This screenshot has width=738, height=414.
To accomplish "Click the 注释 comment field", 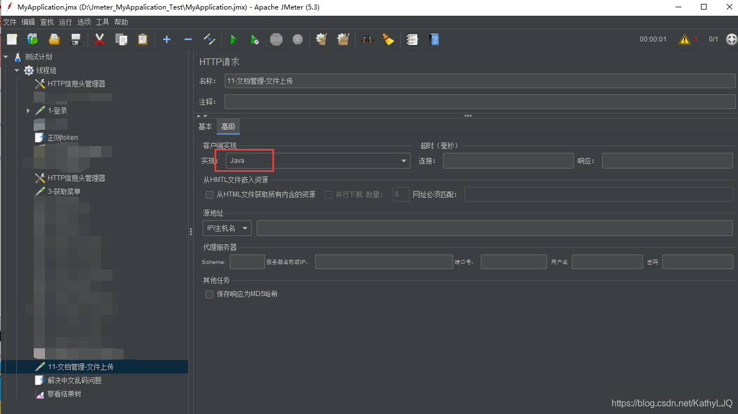I will tap(480, 102).
